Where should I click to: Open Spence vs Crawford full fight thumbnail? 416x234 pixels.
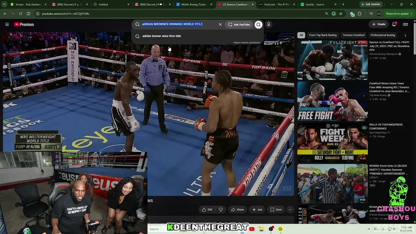point(332,60)
